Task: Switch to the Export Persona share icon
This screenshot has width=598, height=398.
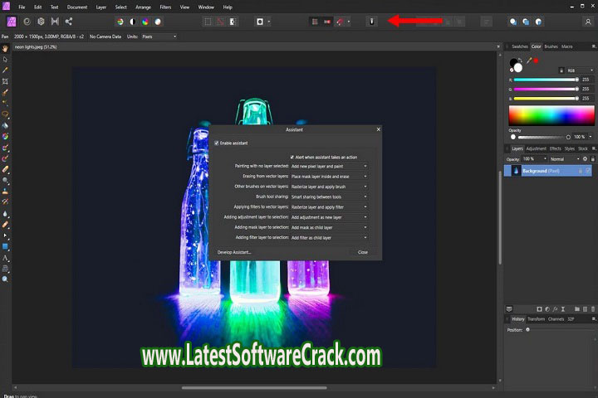Action: pos(69,22)
